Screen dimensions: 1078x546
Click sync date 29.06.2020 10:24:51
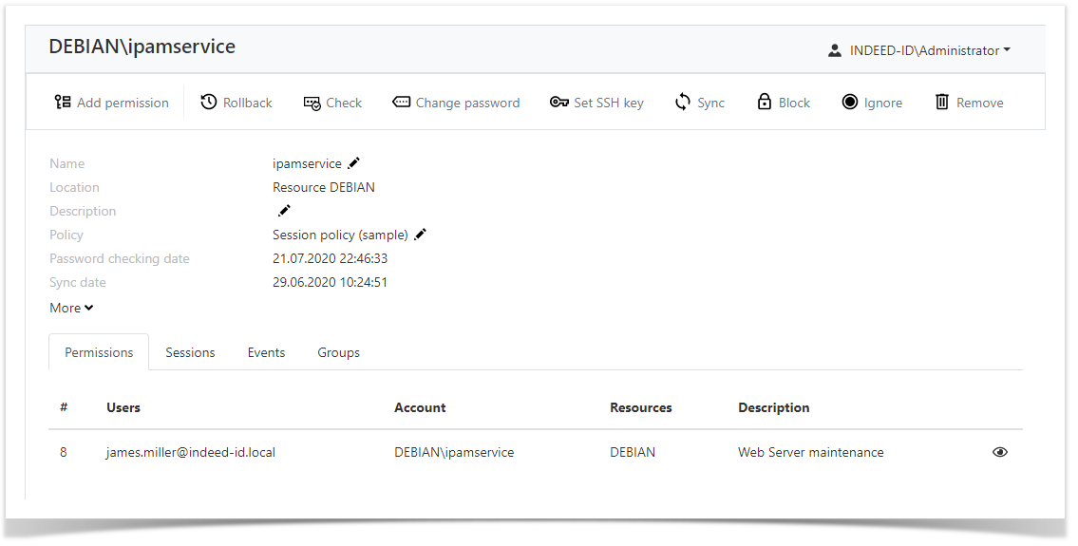pos(330,282)
